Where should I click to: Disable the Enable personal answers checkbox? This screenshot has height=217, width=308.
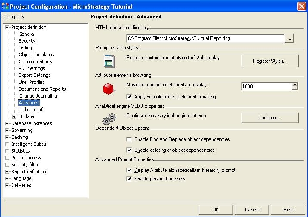[129, 179]
